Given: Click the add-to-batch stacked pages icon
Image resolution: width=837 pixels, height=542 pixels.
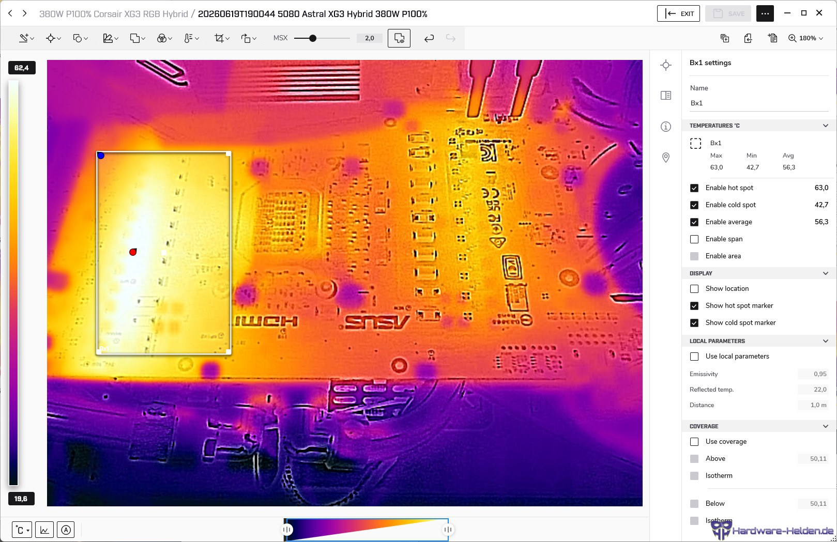Looking at the screenshot, I should pos(725,38).
